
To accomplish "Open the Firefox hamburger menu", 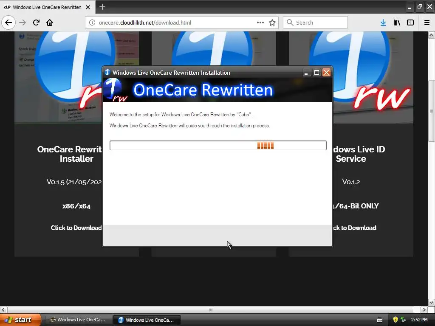I will click(x=427, y=22).
